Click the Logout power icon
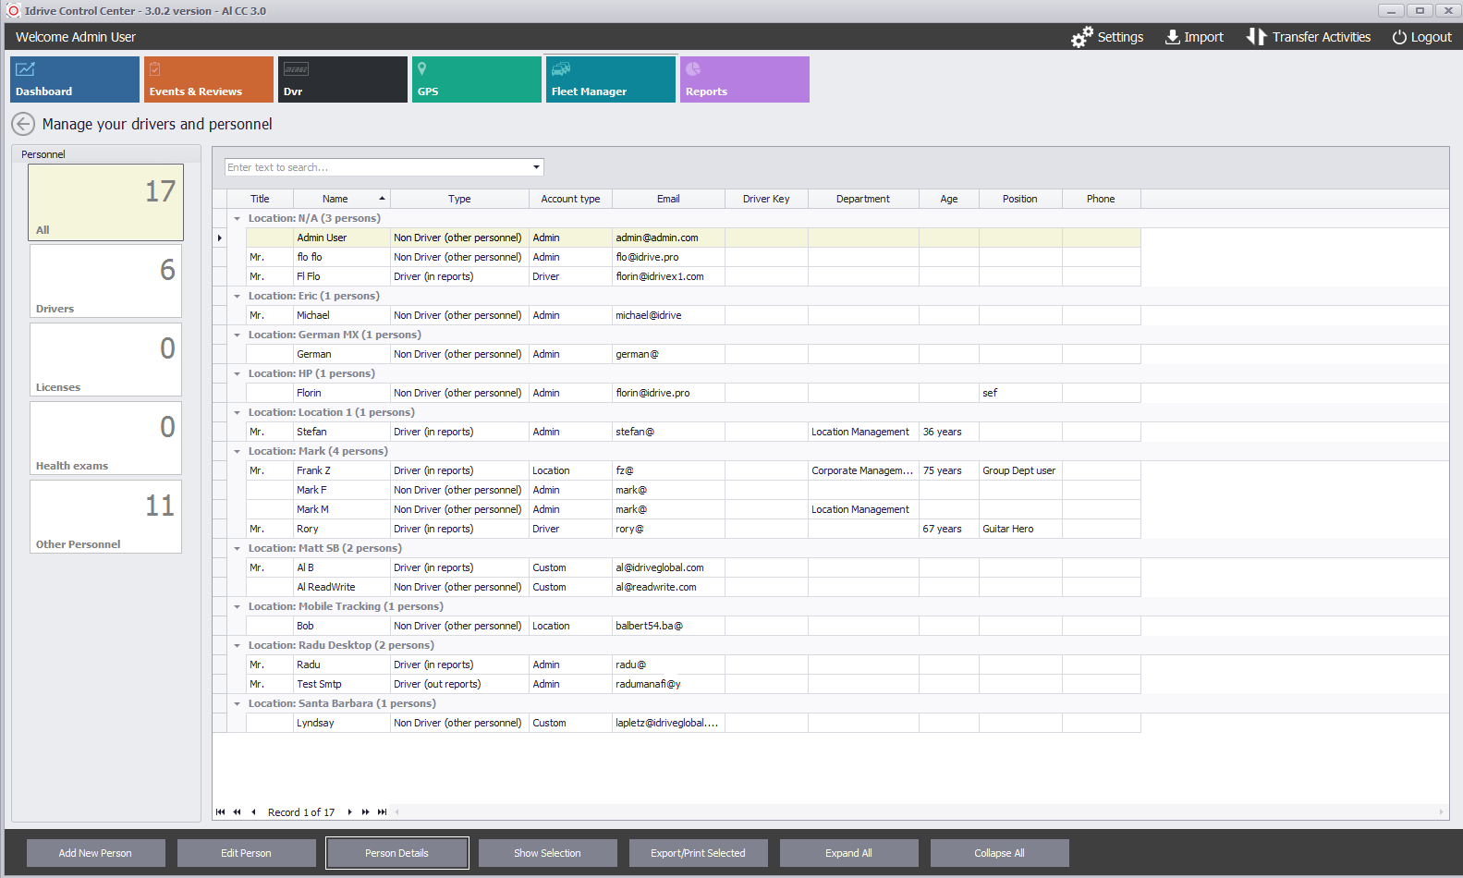This screenshot has width=1463, height=878. [x=1399, y=37]
